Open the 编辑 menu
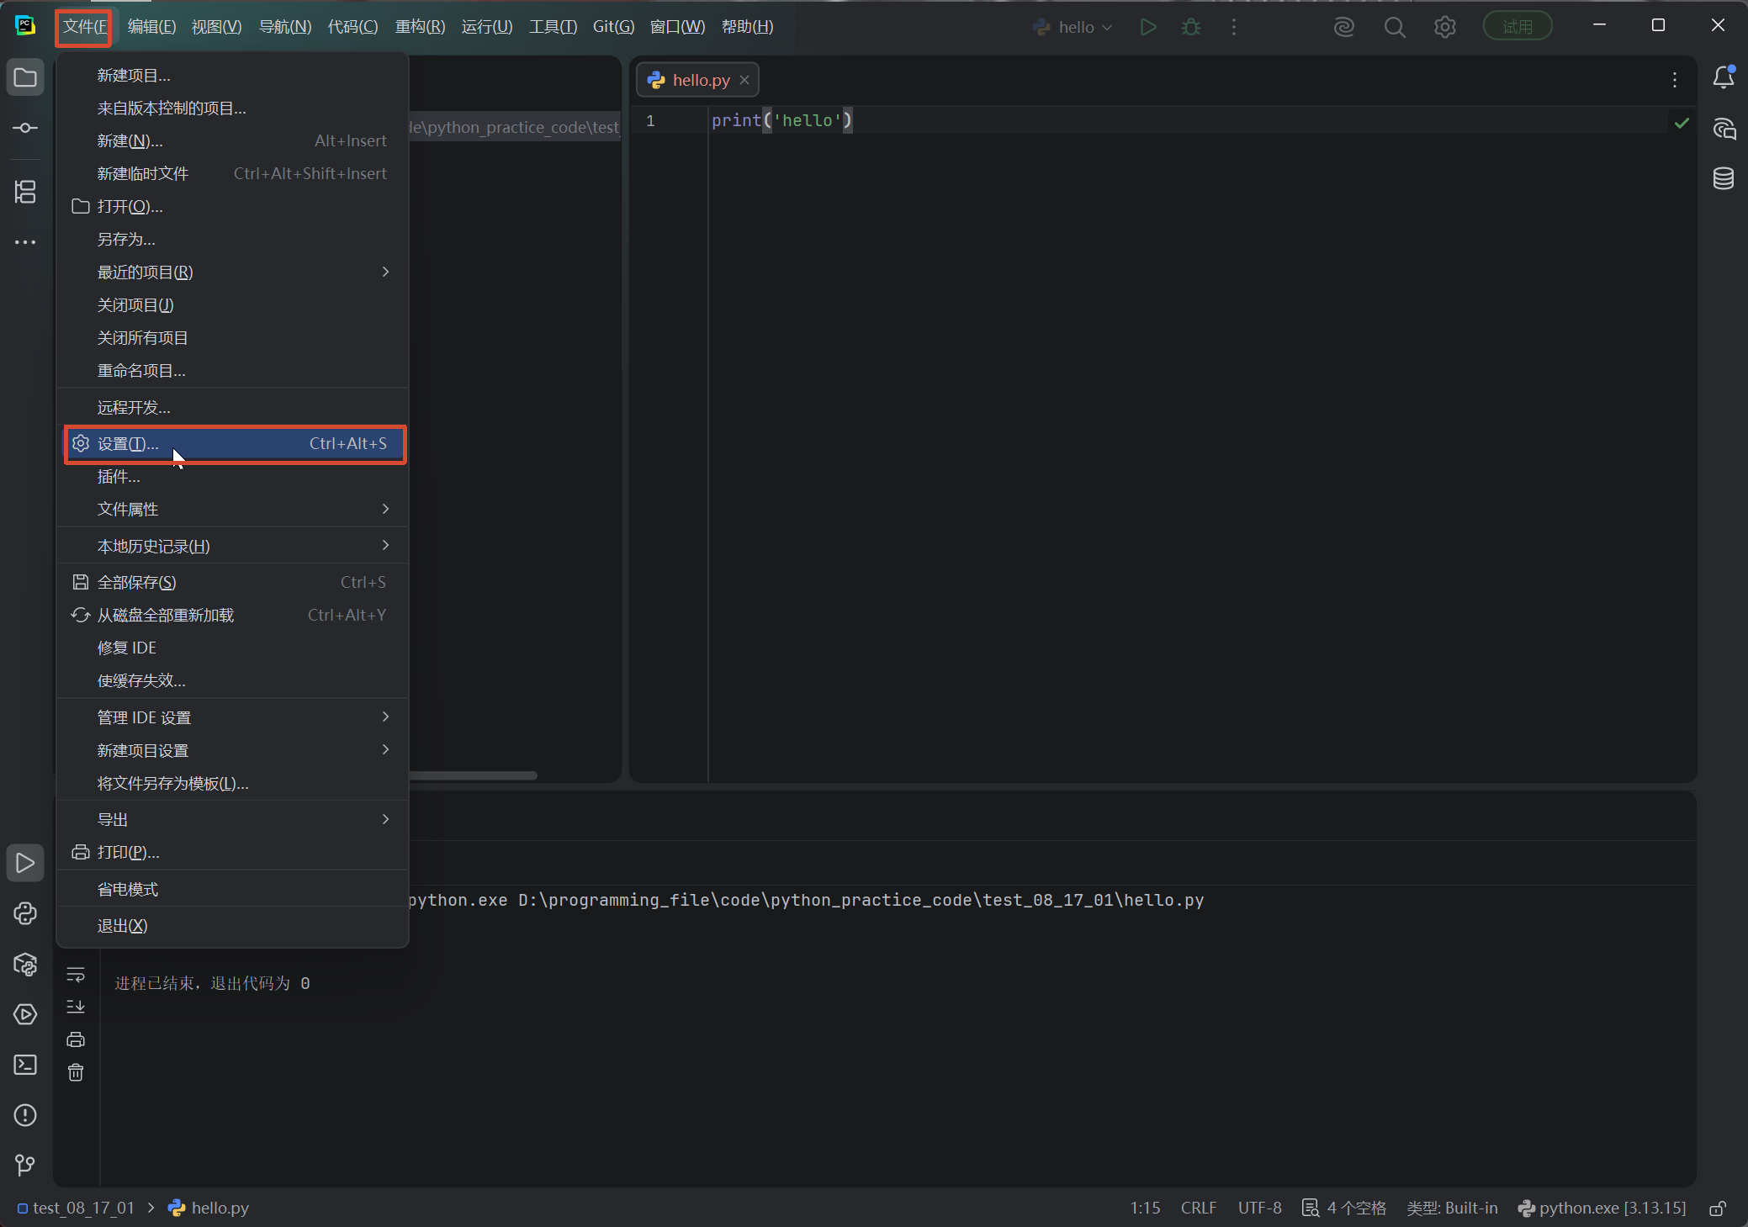Viewport: 1748px width, 1227px height. point(151,27)
